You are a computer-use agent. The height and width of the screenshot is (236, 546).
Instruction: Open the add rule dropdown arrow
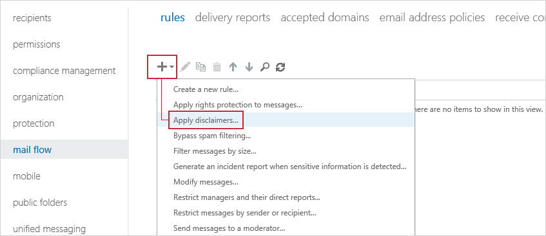172,67
